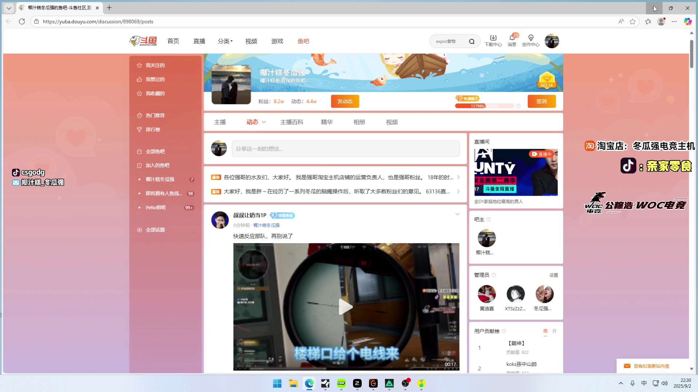
Task: Switch to the 精华 tab
Action: tap(327, 122)
